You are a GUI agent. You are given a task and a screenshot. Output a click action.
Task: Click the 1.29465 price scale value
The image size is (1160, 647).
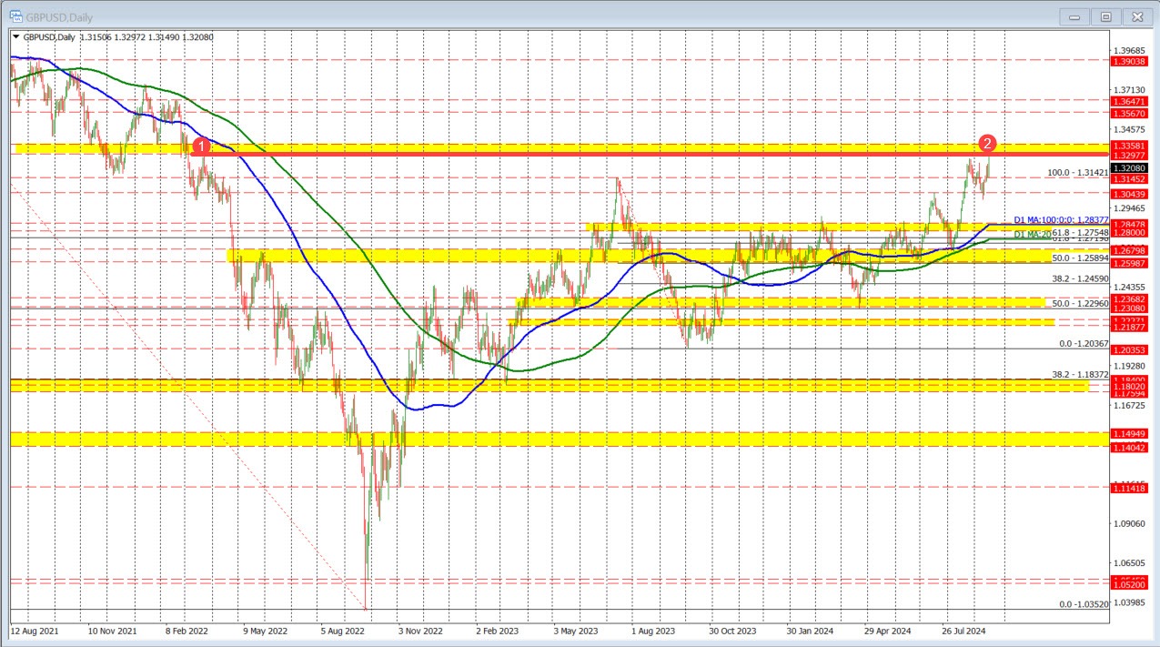pos(1128,208)
